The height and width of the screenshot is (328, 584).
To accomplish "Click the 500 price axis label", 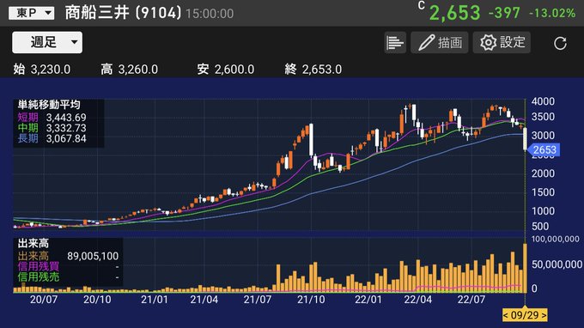I will tap(540, 227).
